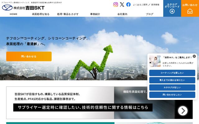Click 吉田SKTが目指すもの banner description
Image resolution: width=199 pixels, height=124 pixels.
pos(47,96)
